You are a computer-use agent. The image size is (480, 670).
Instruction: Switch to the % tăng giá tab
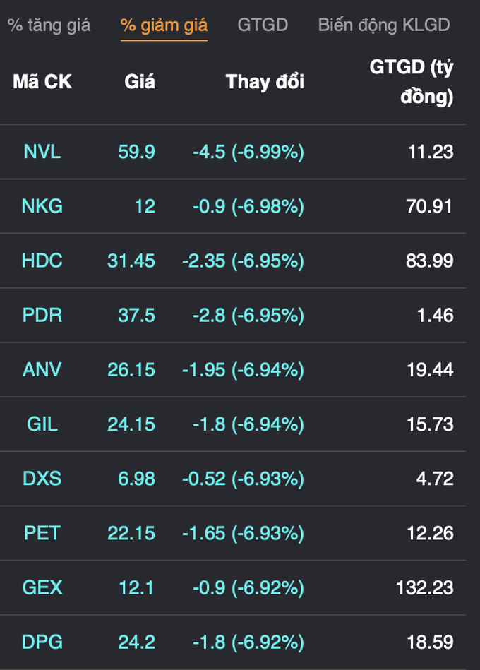49,25
